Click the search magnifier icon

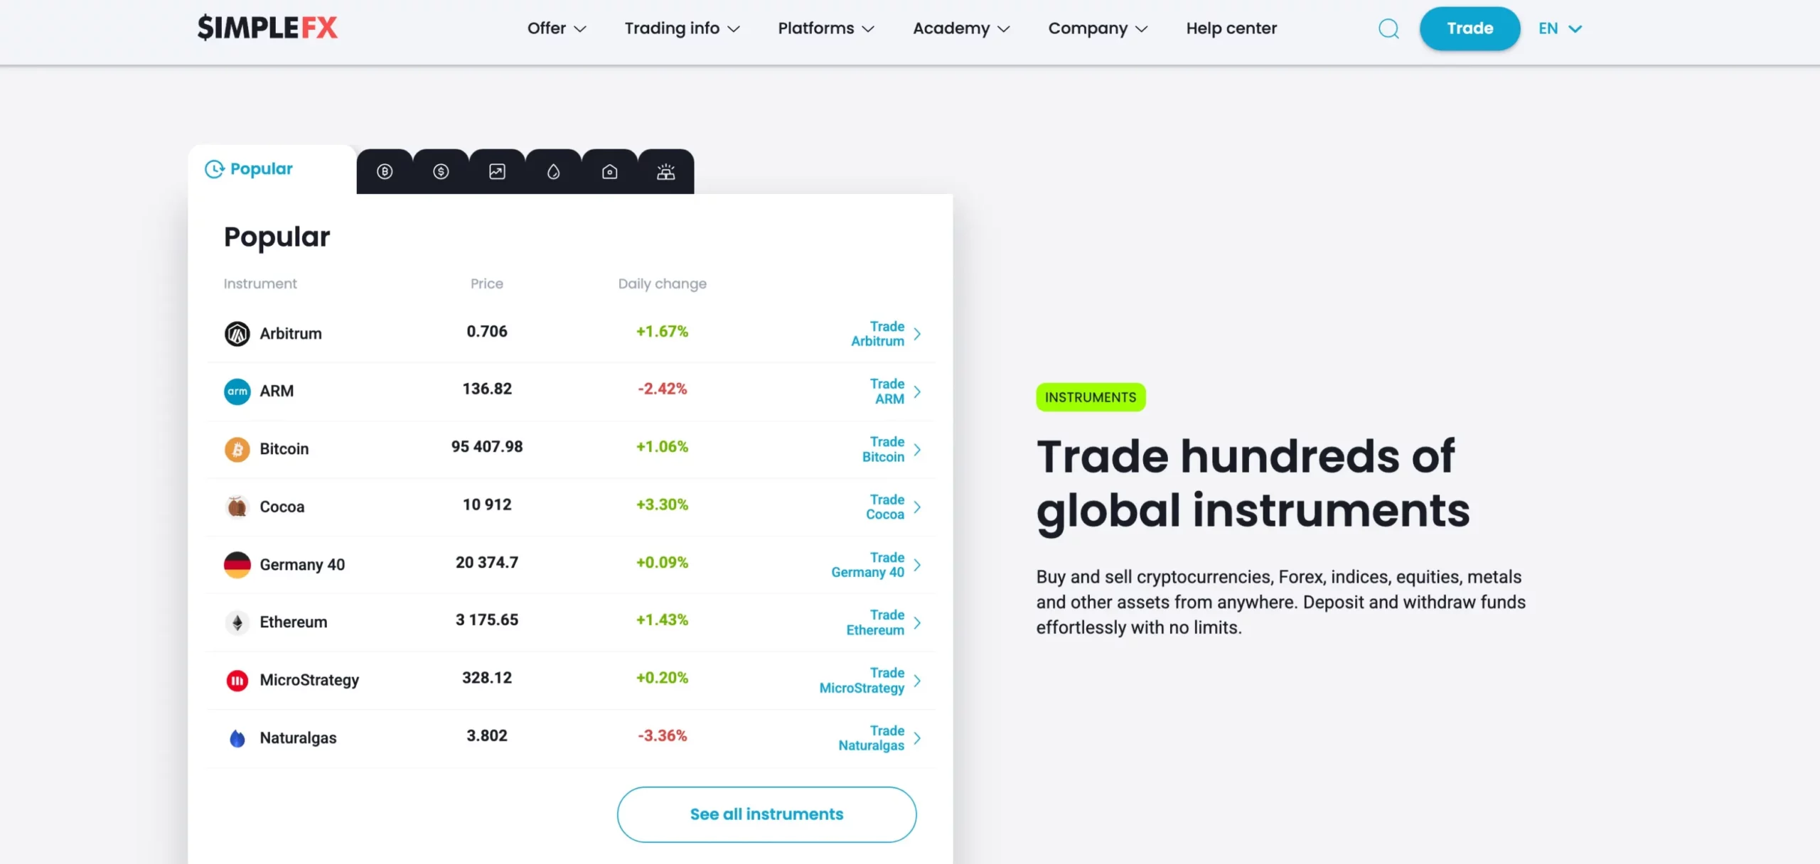(x=1389, y=28)
